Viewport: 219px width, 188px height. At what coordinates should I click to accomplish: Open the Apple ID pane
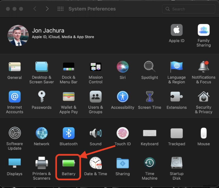pos(177,30)
